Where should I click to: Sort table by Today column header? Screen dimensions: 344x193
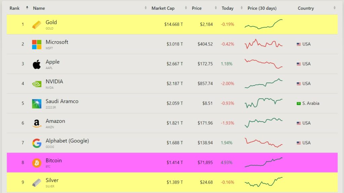tap(227, 8)
